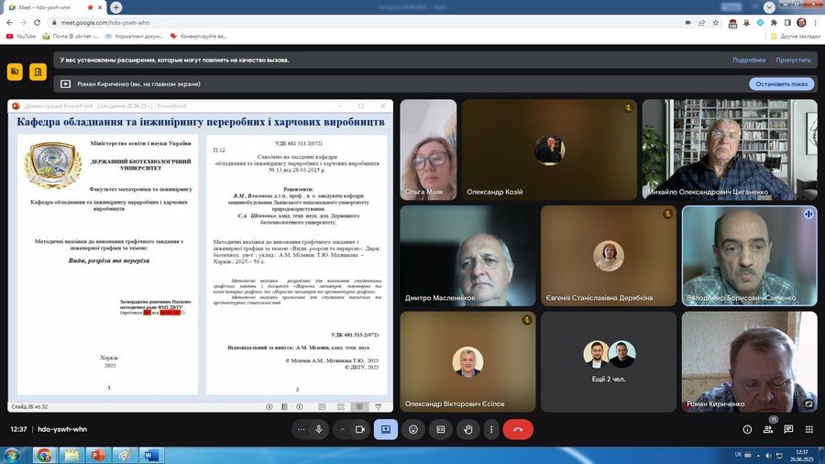
Task: Mute the microphone in Meet toolbar
Action: click(319, 428)
